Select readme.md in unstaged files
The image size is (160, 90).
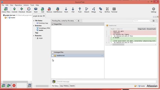77,55
